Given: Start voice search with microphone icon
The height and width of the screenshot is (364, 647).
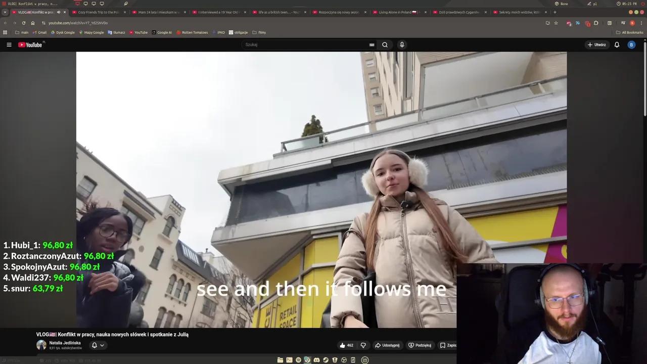Looking at the screenshot, I should 402,44.
